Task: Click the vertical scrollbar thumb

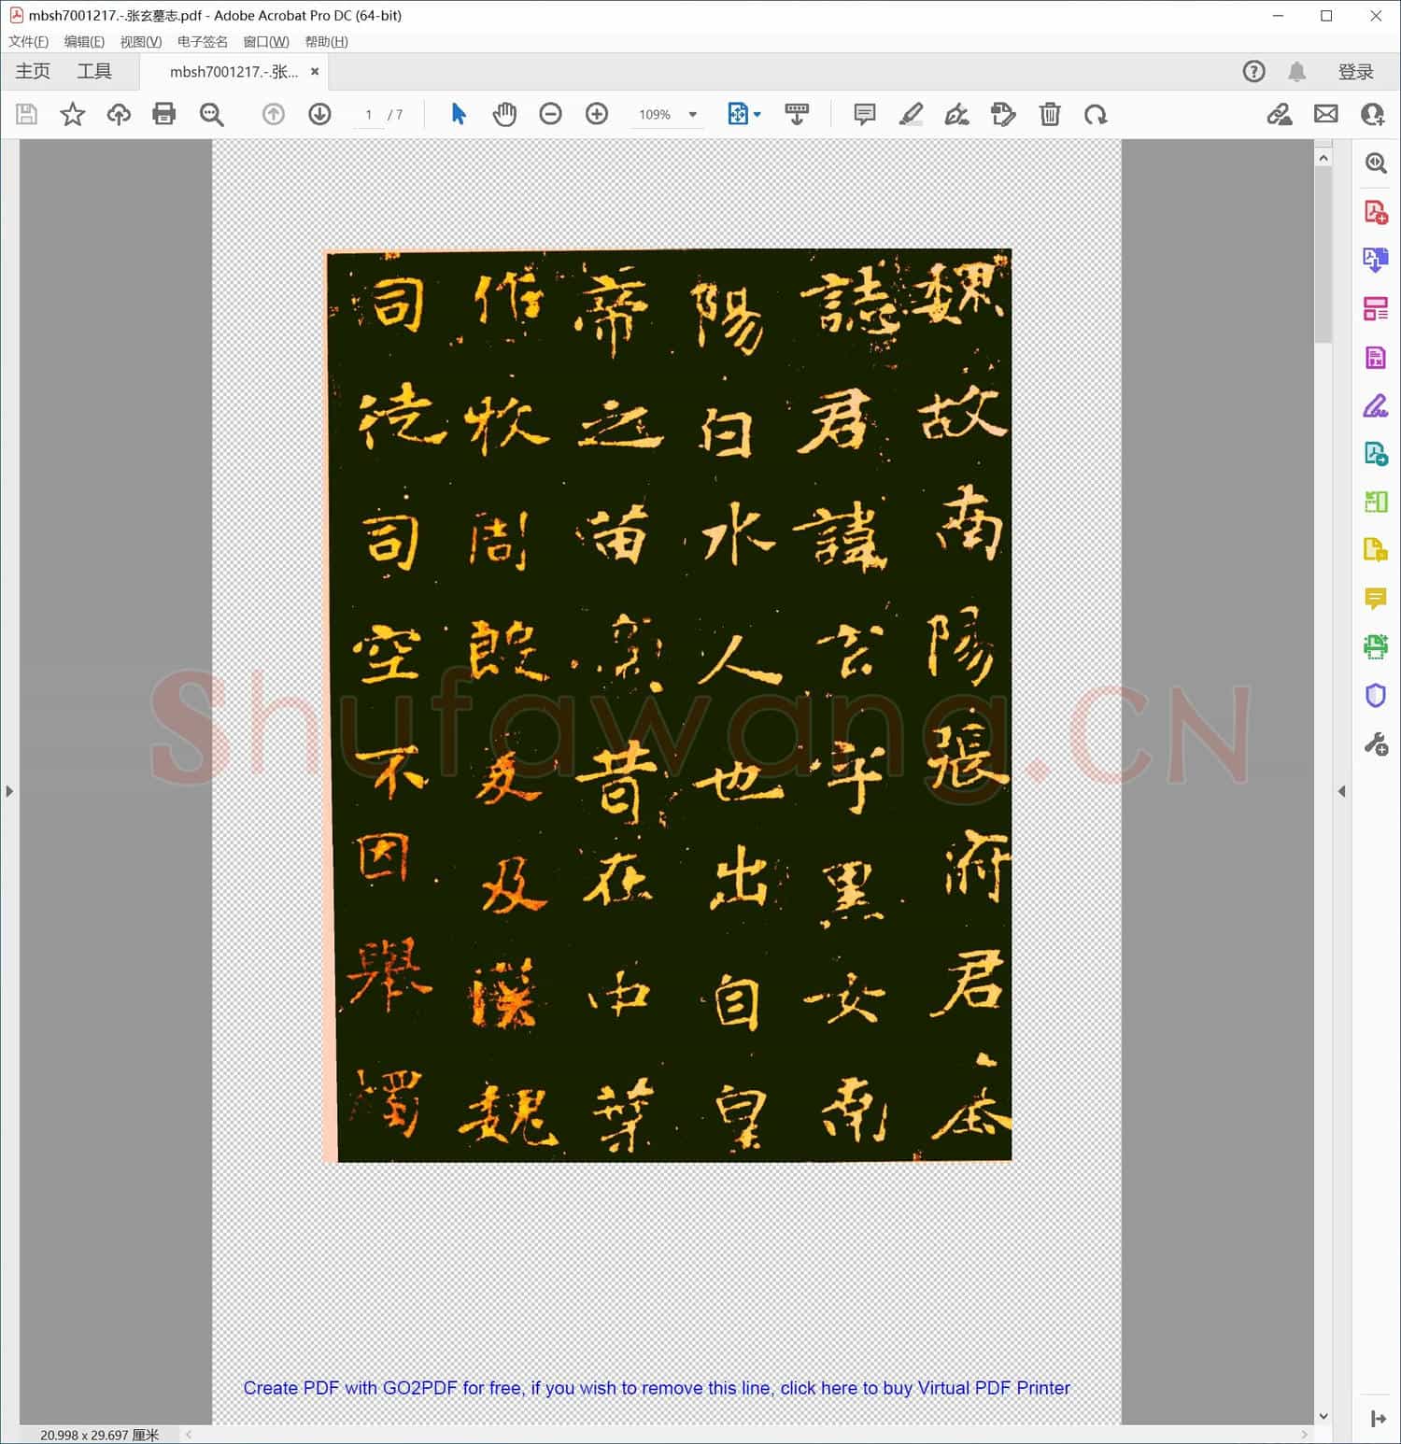Action: pos(1323,252)
